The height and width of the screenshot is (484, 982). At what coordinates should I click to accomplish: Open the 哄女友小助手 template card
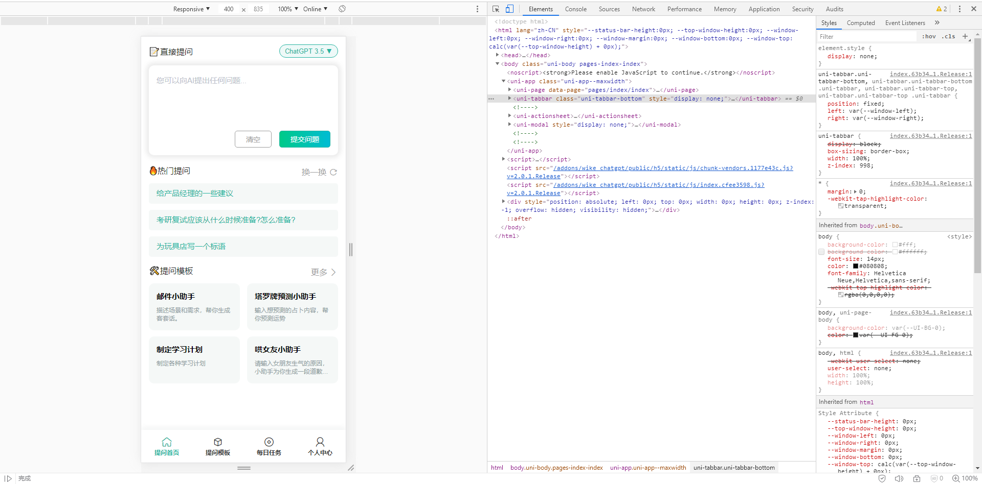pyautogui.click(x=293, y=360)
